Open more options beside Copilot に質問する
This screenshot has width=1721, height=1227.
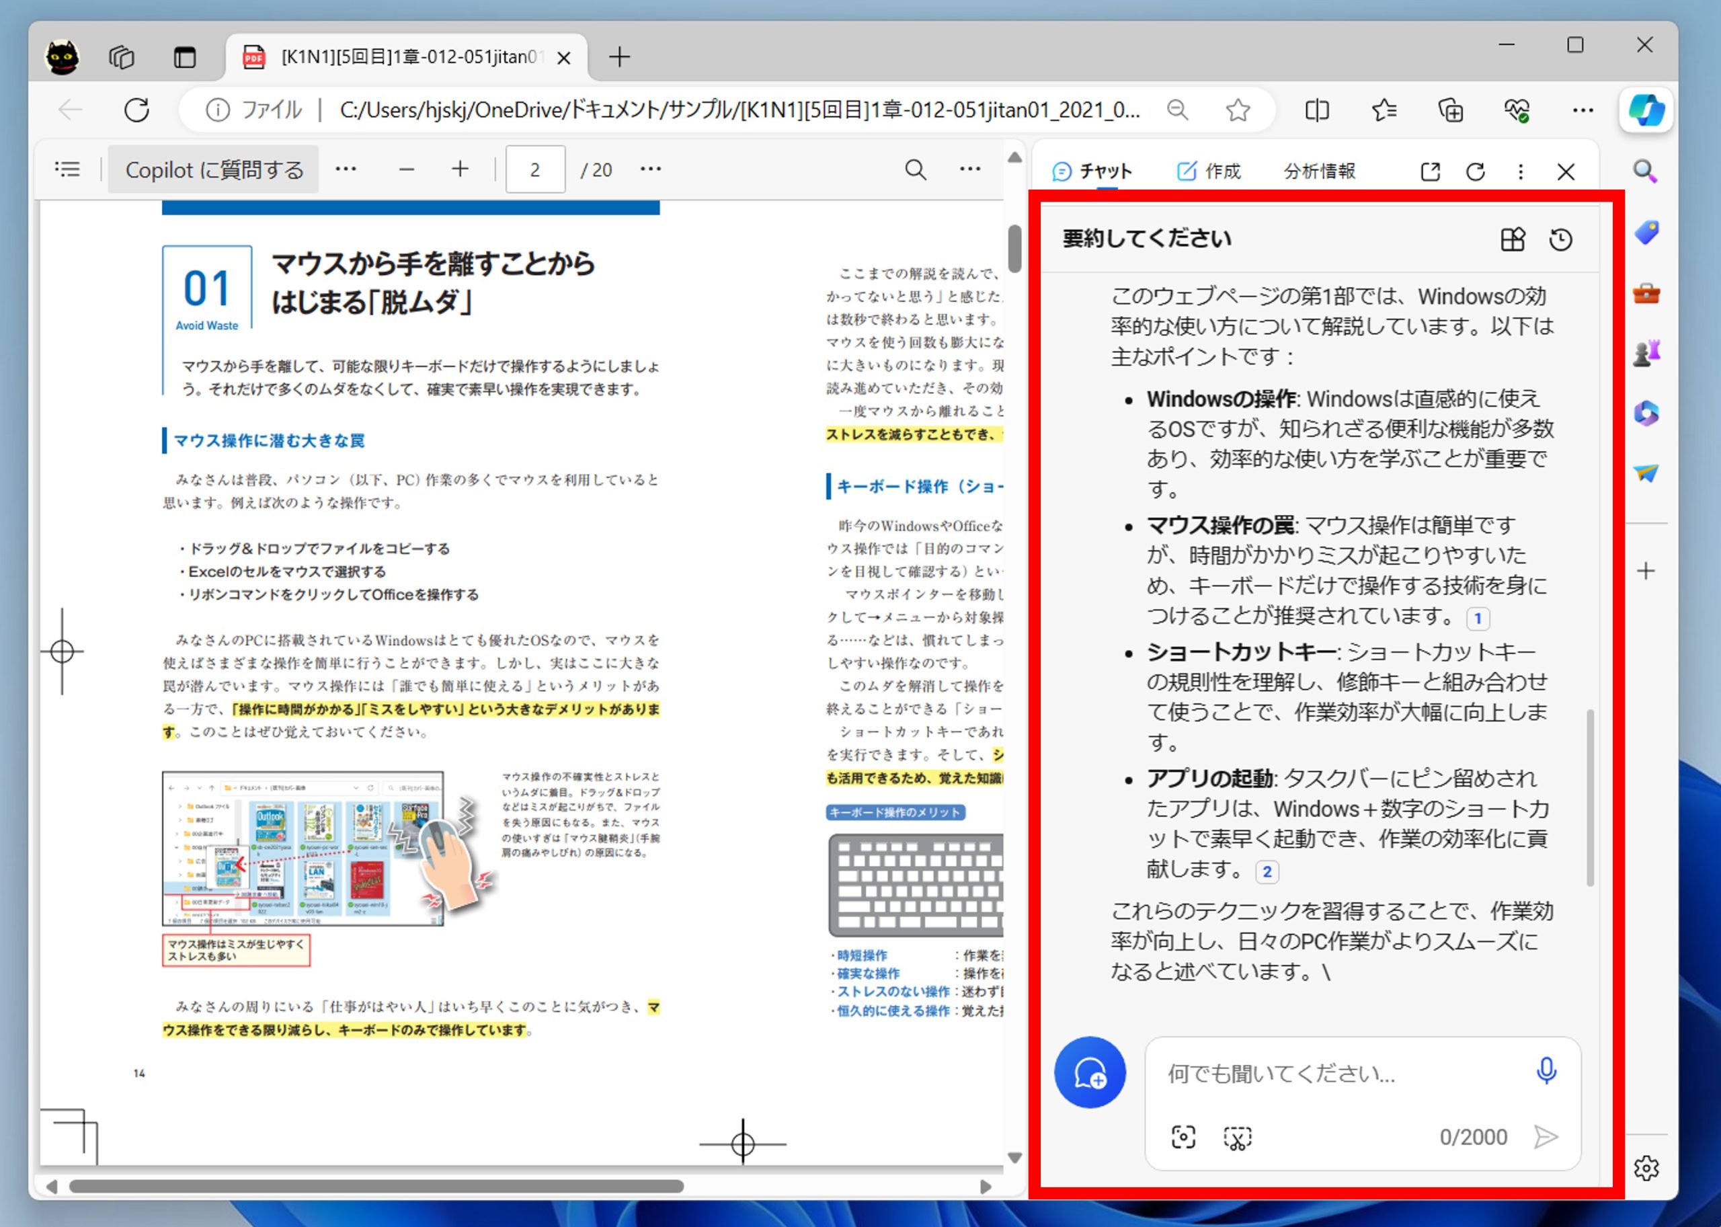(346, 169)
